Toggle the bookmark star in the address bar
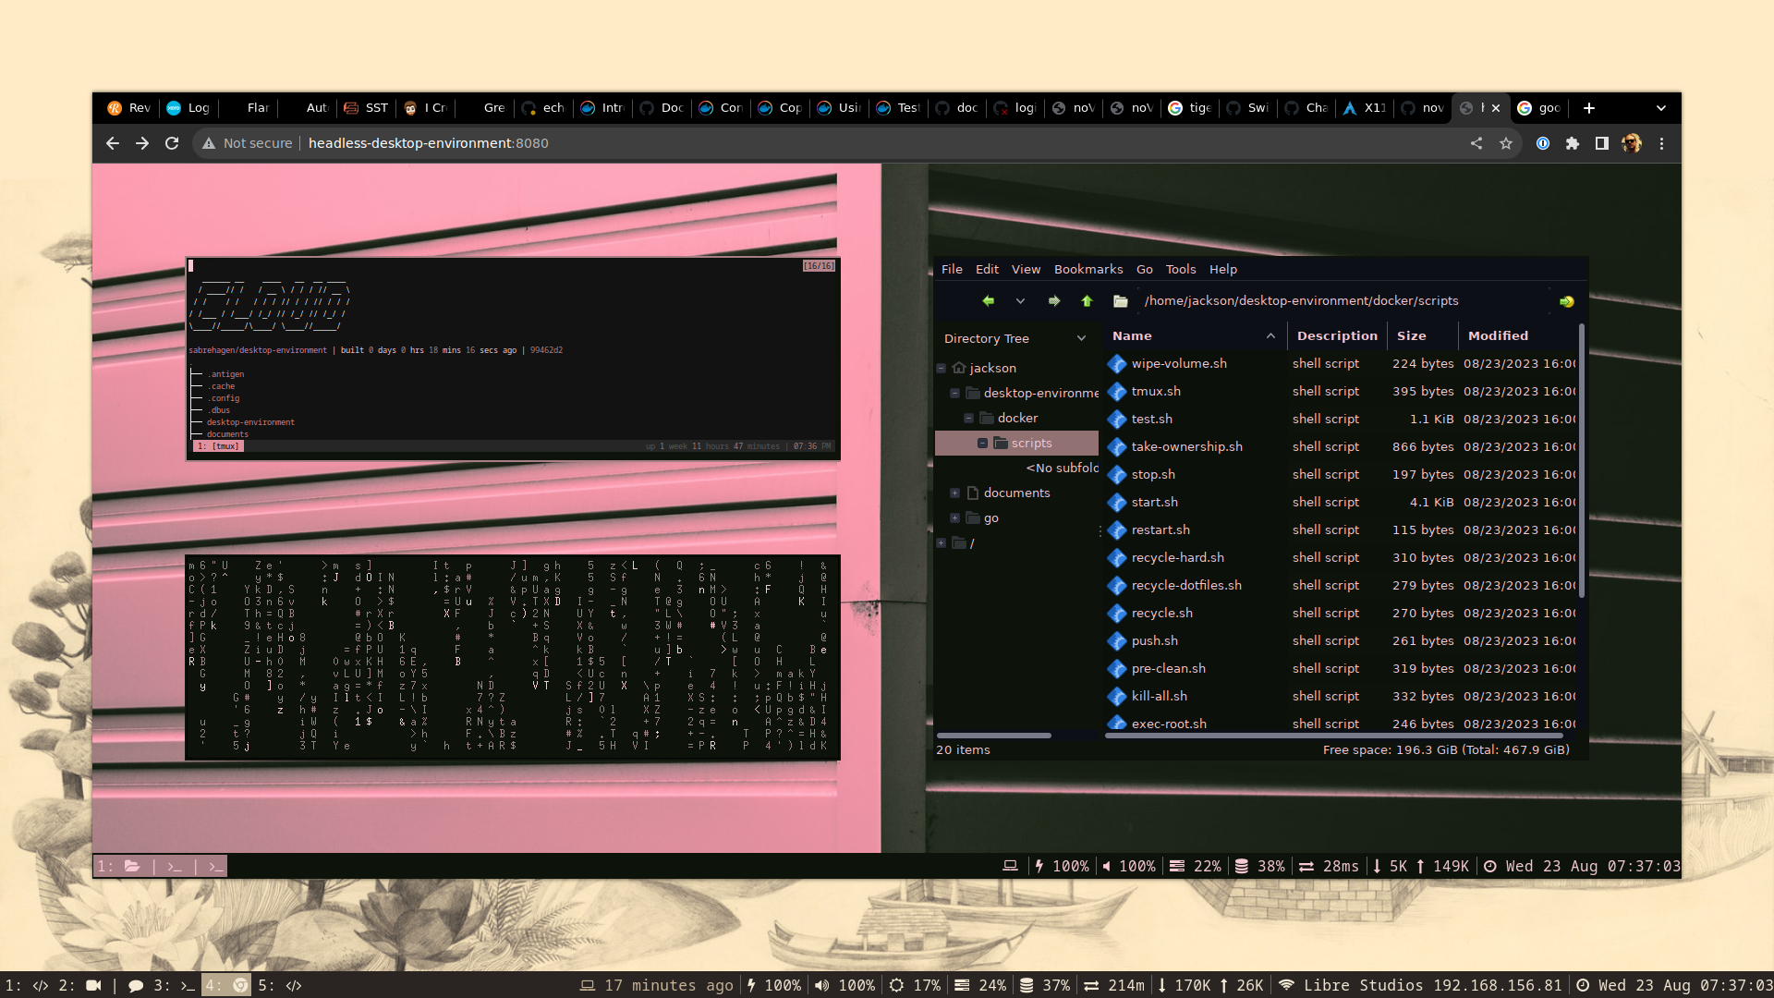The image size is (1774, 998). (1507, 143)
